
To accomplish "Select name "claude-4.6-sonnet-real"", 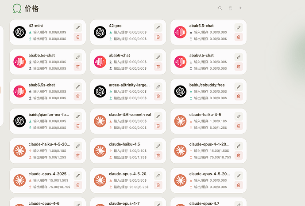I will coord(130,115).
